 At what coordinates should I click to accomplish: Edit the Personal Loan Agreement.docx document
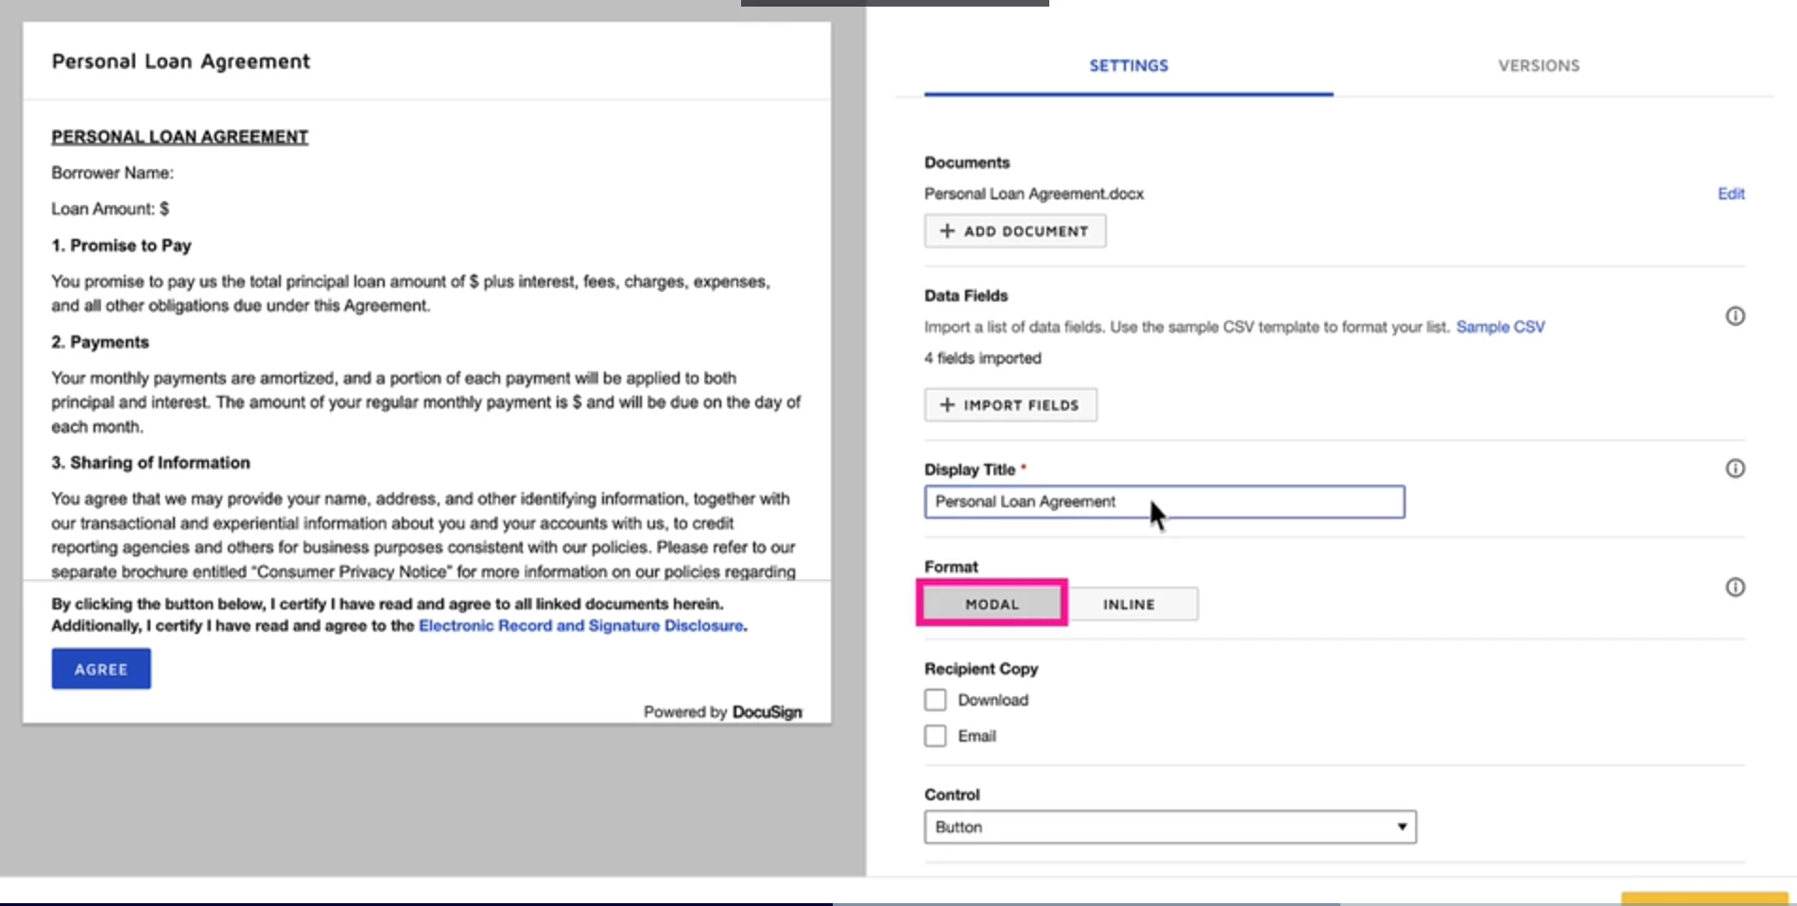tap(1731, 194)
